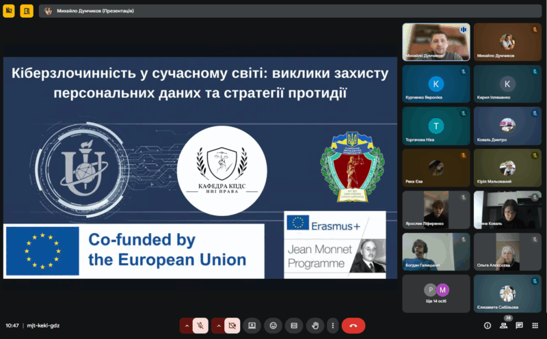Screen dimensions: 547x339
Task: Raise hand using the hand icon
Action: [315, 326]
